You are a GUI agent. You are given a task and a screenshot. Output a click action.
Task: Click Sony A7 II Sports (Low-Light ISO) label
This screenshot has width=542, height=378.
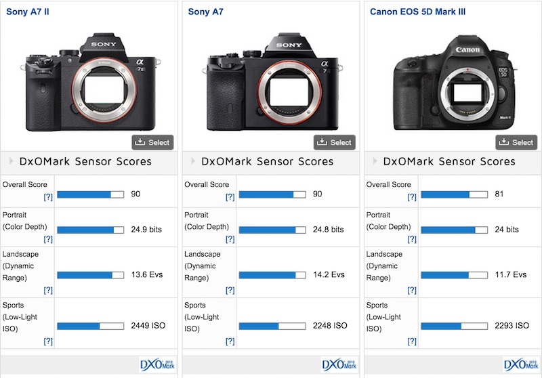pyautogui.click(x=20, y=317)
